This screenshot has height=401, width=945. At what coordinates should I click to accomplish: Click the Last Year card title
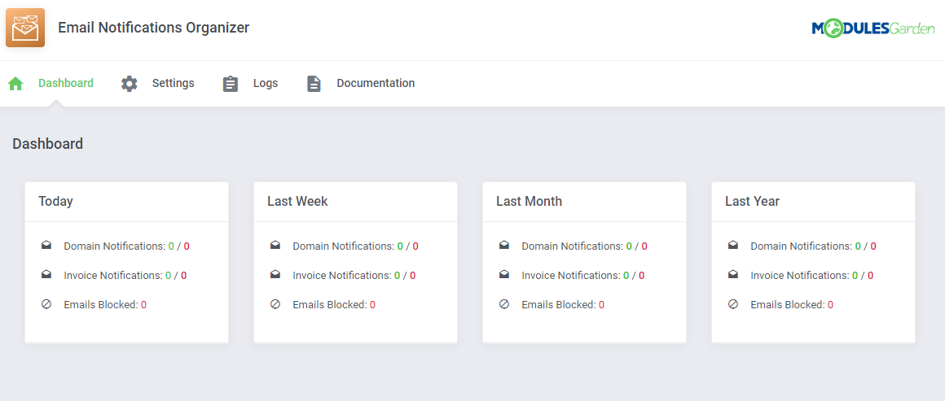click(752, 201)
